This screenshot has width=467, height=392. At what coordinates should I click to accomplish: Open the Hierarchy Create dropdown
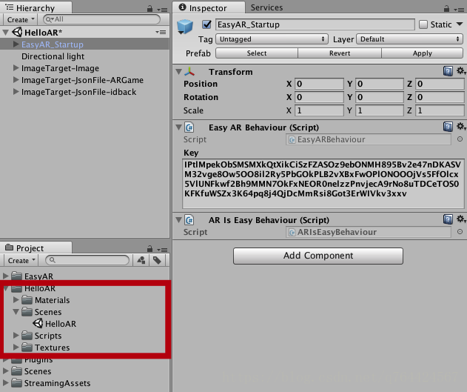point(21,20)
